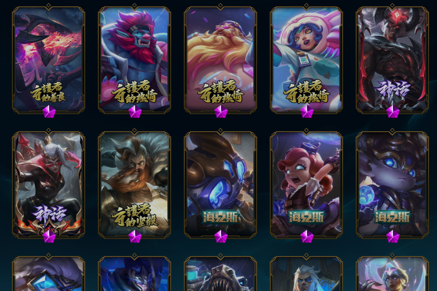Select the toothed monster card in the bottom row
Viewport: 437px width, 291px height.
pyautogui.click(x=220, y=274)
